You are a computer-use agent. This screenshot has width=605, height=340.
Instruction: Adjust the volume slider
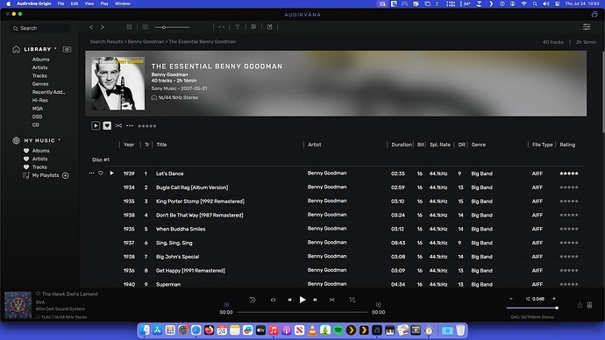[x=532, y=308]
